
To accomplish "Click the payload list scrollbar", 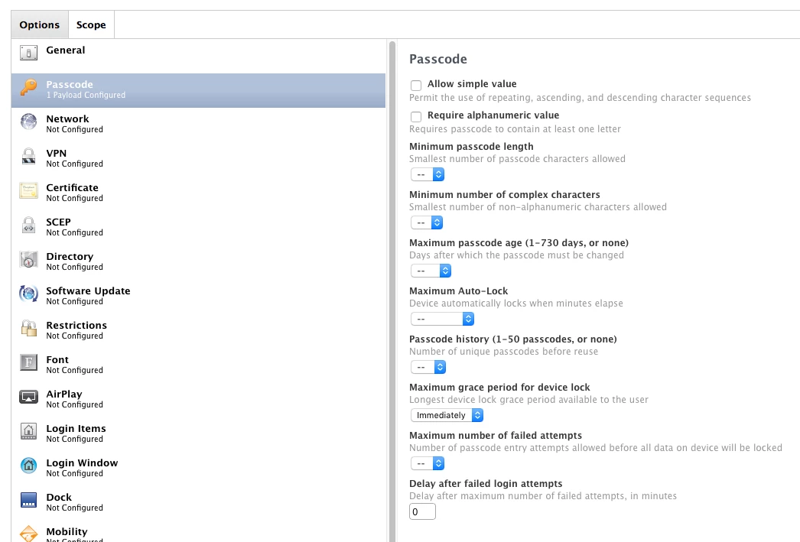I will pos(392,290).
